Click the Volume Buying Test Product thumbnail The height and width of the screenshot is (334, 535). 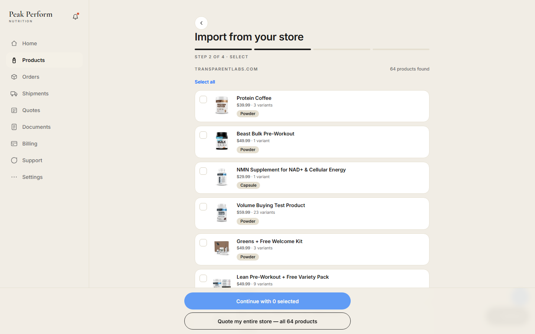tap(222, 213)
